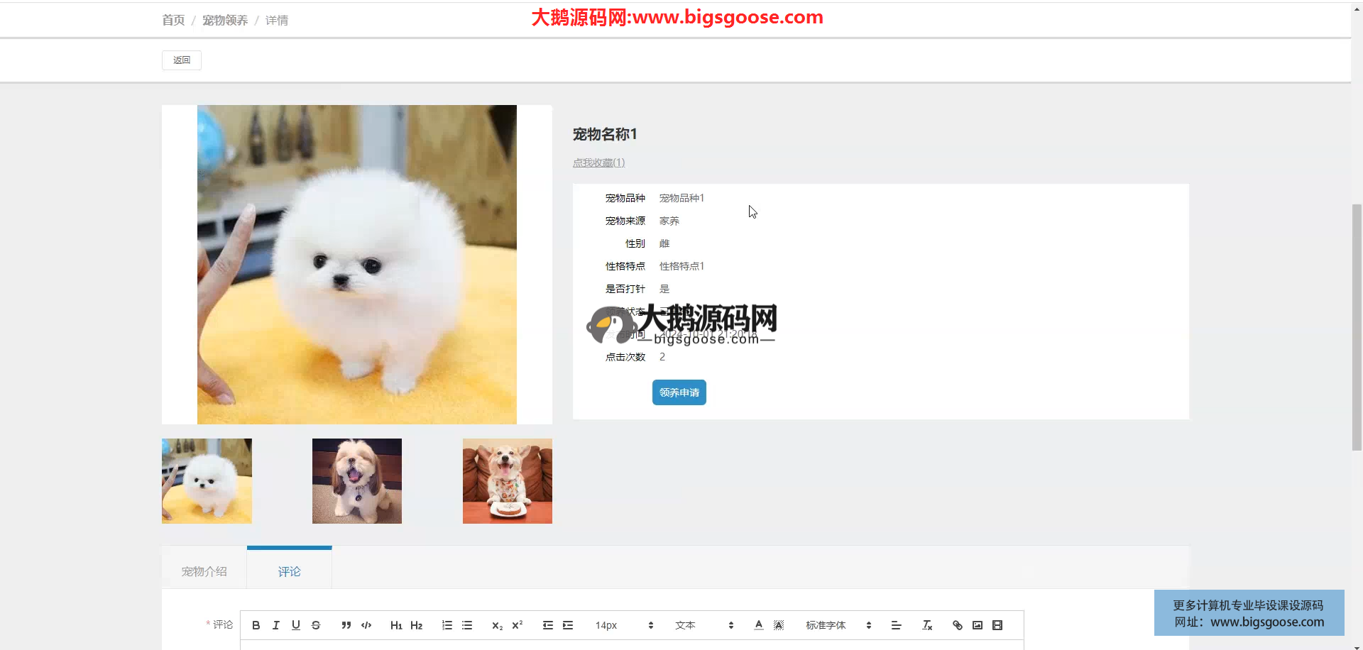This screenshot has height=650, width=1363.
Task: Insert a blockquote in the comment
Action: [346, 625]
